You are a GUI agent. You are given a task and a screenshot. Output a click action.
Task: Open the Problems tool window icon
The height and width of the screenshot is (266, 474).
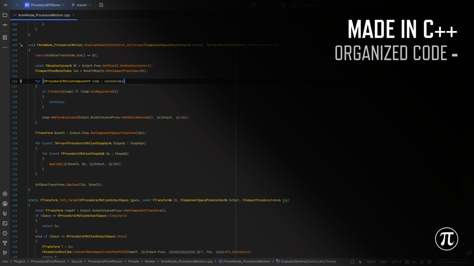pos(5,233)
